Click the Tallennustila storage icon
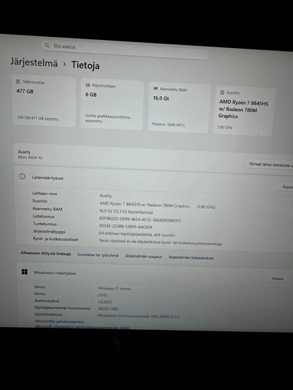The height and width of the screenshot is (390, 293). 19,81
